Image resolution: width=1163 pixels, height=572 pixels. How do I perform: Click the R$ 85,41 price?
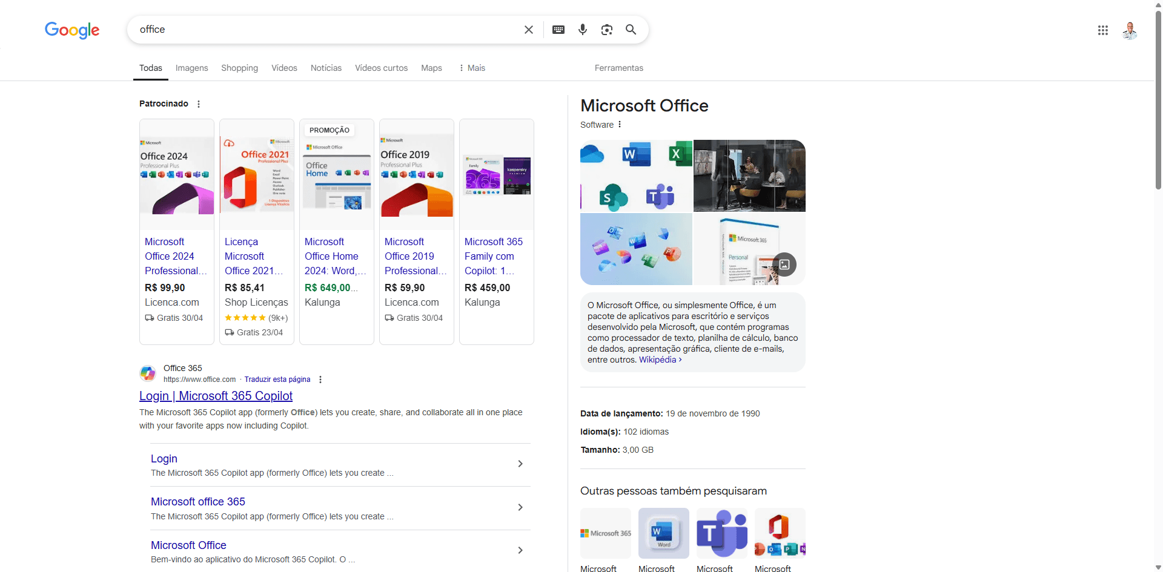[245, 288]
